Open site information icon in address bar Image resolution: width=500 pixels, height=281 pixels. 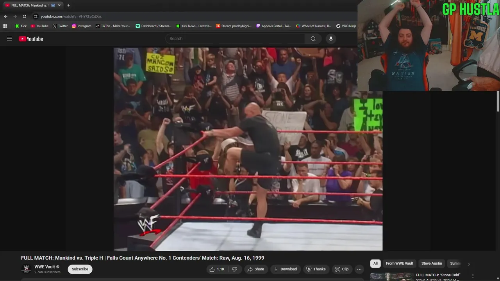click(x=36, y=16)
